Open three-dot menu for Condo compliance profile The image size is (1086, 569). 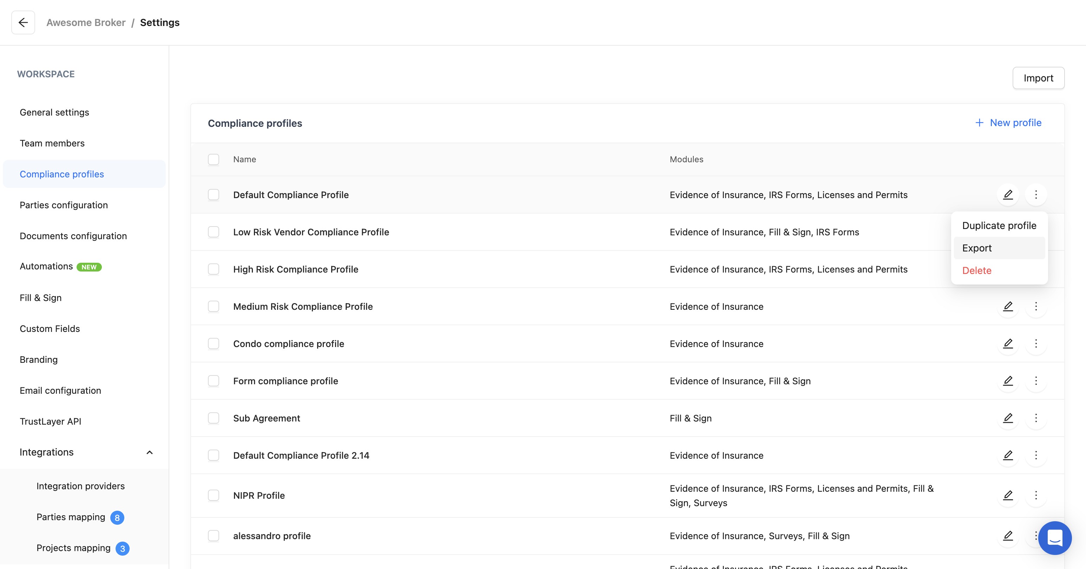click(1036, 344)
